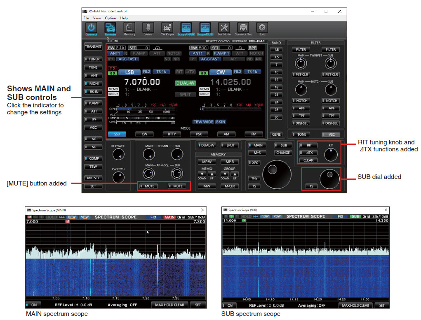Click the TRANSMIT button
This screenshot has height=320, width=421.
[93, 46]
